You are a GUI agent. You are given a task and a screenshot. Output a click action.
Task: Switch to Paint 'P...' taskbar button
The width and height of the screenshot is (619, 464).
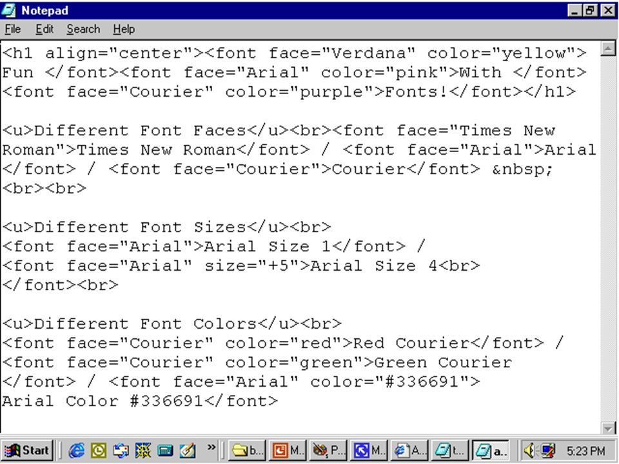(328, 450)
